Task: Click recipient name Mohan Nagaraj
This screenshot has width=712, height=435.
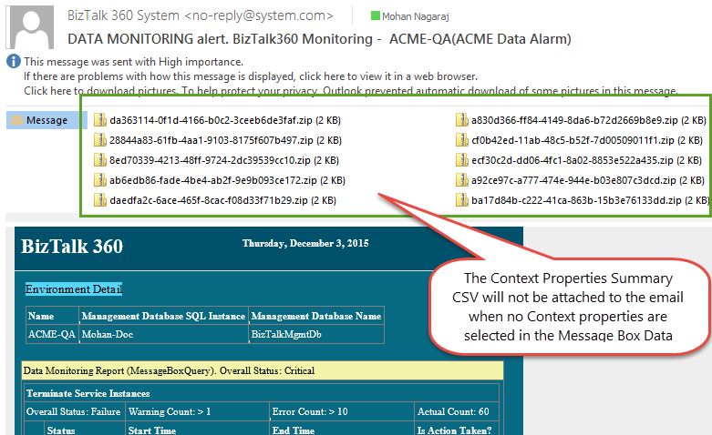Action: tap(416, 16)
